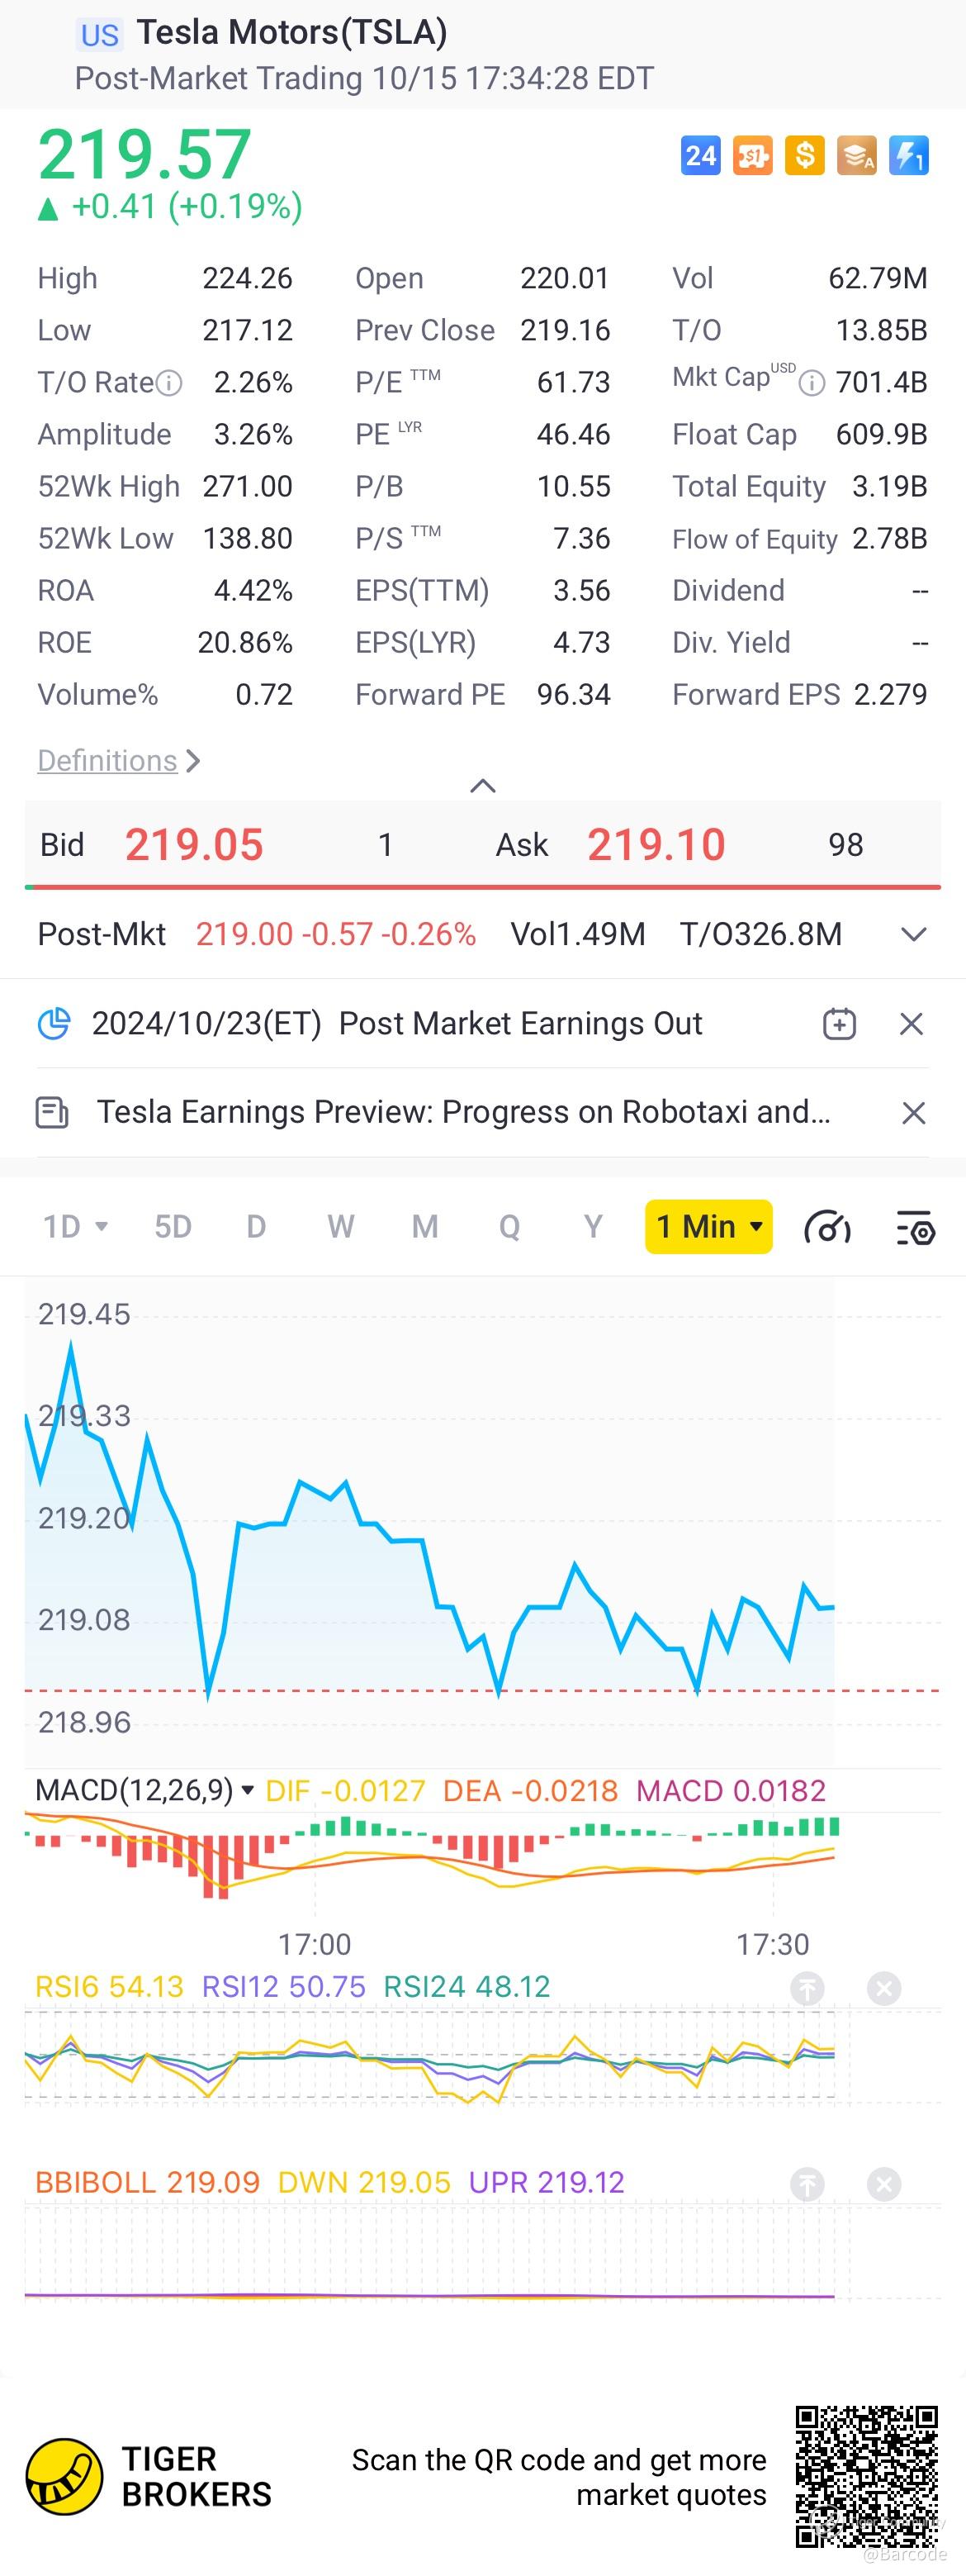Move RSI indicator panel to top
The width and height of the screenshot is (966, 2576).
(x=807, y=1988)
